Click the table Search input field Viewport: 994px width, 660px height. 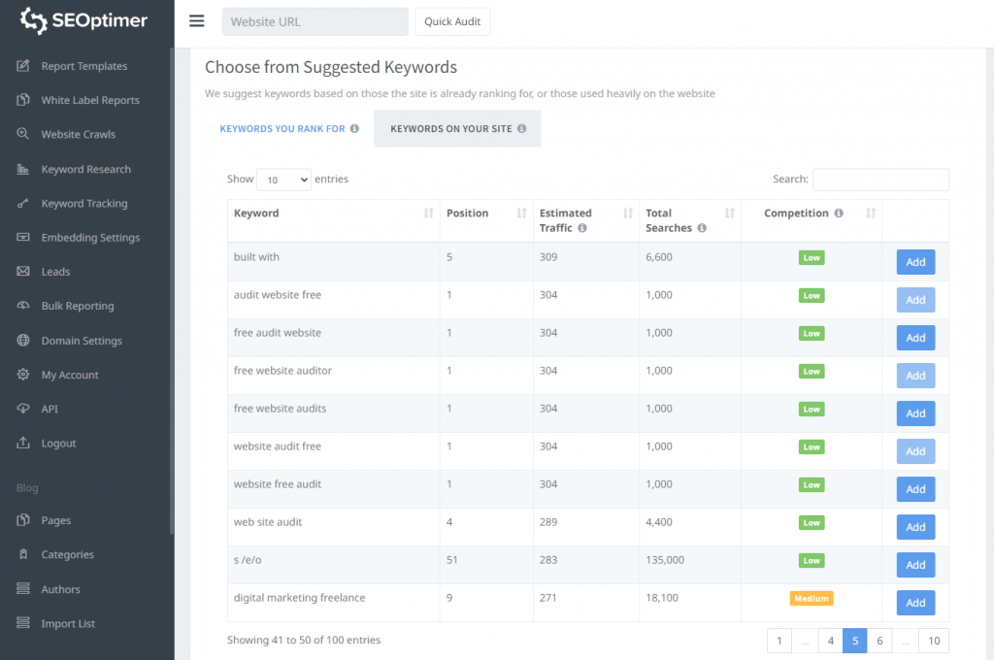click(880, 180)
